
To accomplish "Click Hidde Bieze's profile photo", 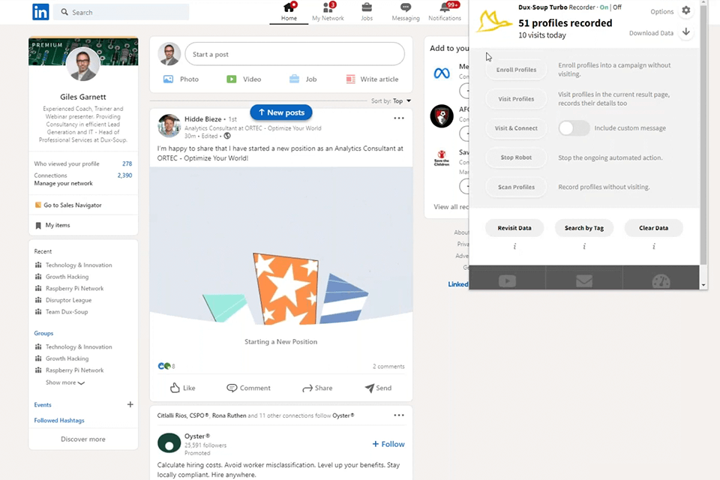I will click(x=169, y=126).
